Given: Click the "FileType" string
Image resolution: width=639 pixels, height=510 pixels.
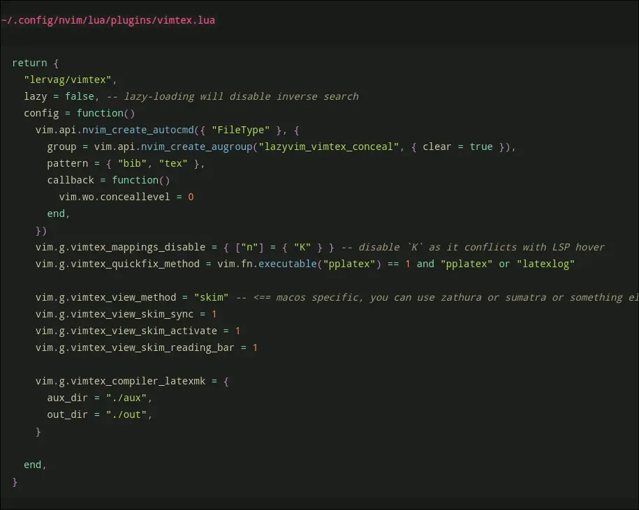Looking at the screenshot, I should point(240,130).
